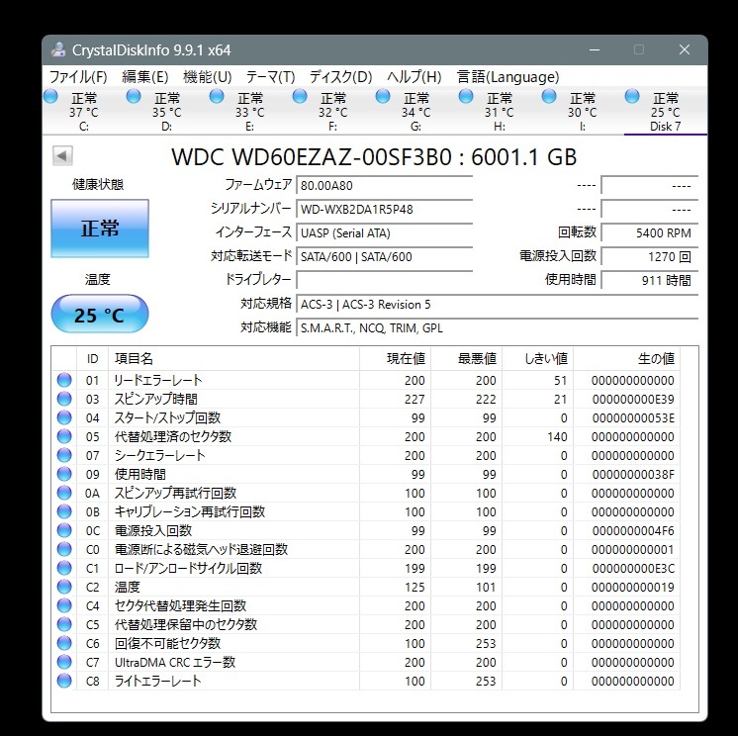The width and height of the screenshot is (738, 736).
Task: Click status orb of attribute C7 UltraDMA CRC エラー数
Action: coord(64,662)
